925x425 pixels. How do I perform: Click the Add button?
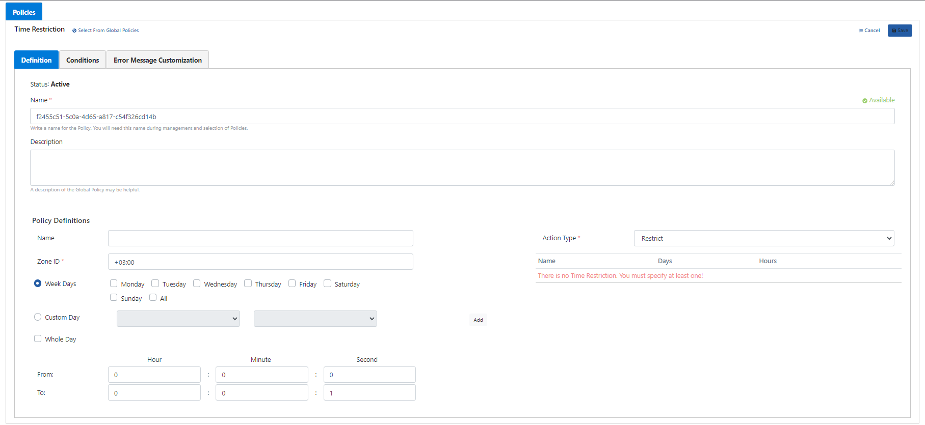pos(478,320)
